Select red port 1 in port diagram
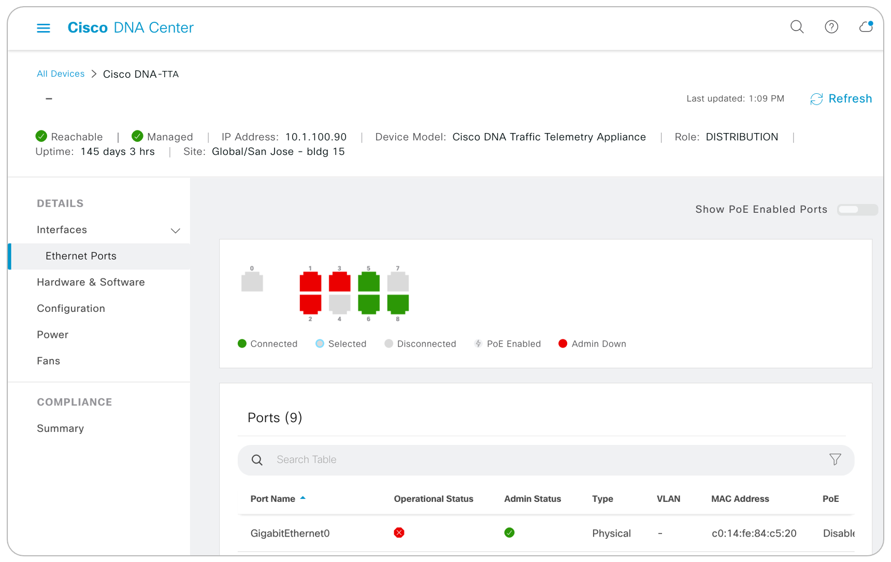The image size is (891, 562). click(x=310, y=282)
